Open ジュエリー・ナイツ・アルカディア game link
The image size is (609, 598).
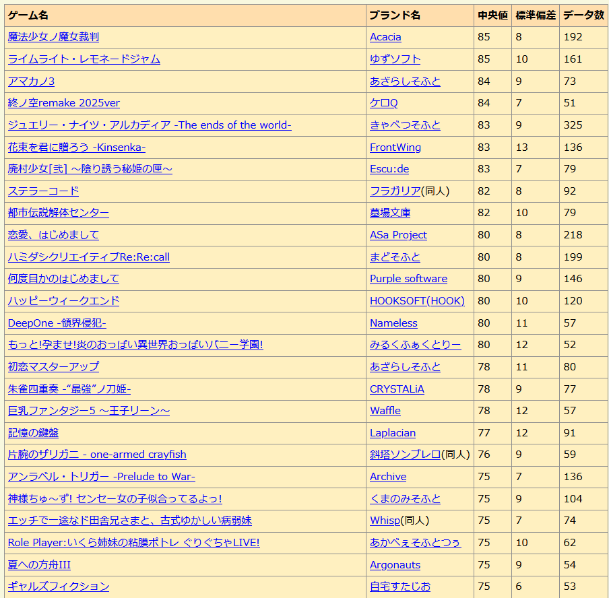coord(150,125)
